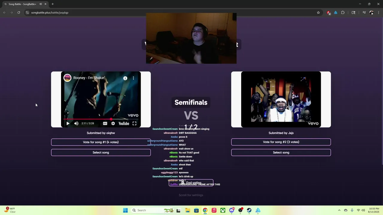Open File Explorer from the taskbar
The width and height of the screenshot is (383, 215).
click(187, 210)
